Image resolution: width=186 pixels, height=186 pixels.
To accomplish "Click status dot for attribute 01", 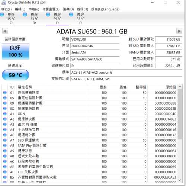I will (x=5, y=93).
